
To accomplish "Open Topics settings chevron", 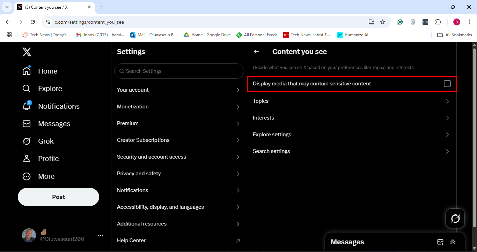I will 447,101.
